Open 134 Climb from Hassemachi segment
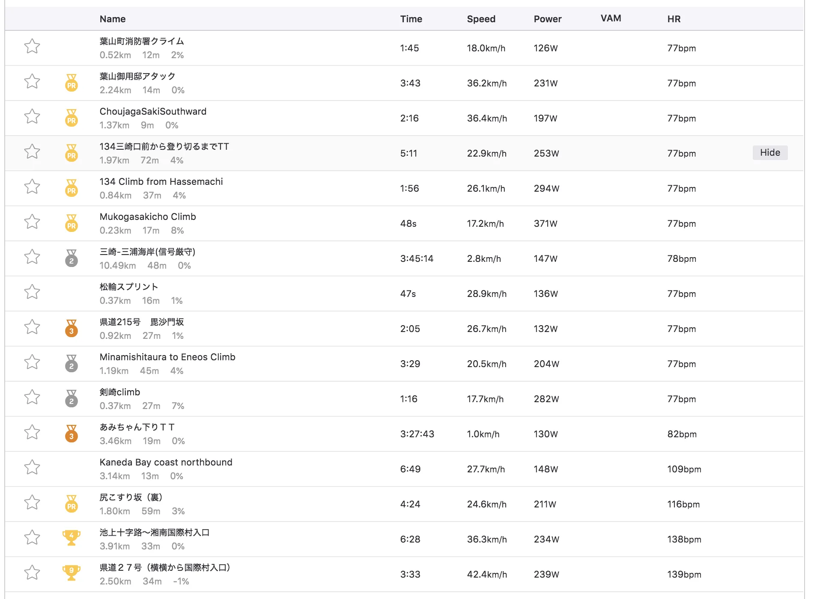This screenshot has width=817, height=599. 161,182
